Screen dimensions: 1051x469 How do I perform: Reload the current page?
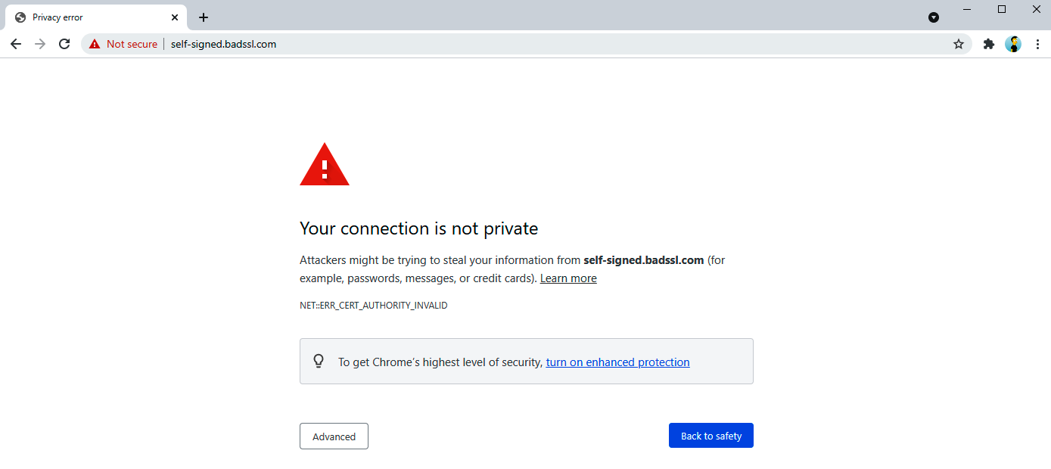[x=64, y=44]
